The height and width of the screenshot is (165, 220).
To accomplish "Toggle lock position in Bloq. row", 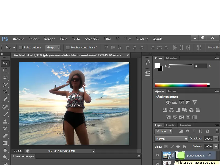I will click(178, 147).
